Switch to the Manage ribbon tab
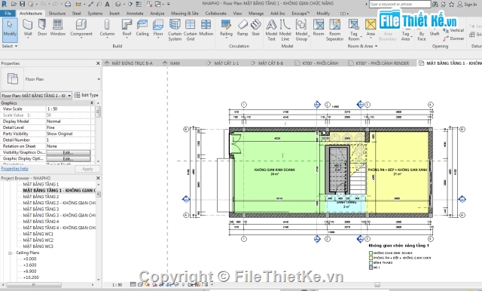 (256, 14)
